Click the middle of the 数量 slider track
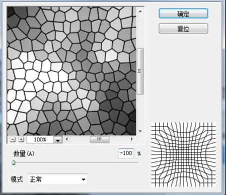This screenshot has height=195, width=226. [x=76, y=162]
